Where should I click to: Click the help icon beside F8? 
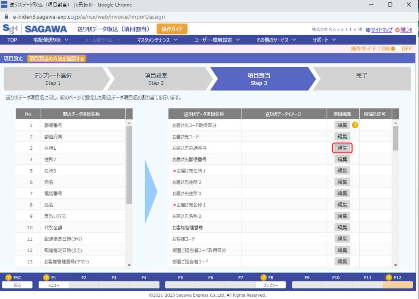coord(264,277)
